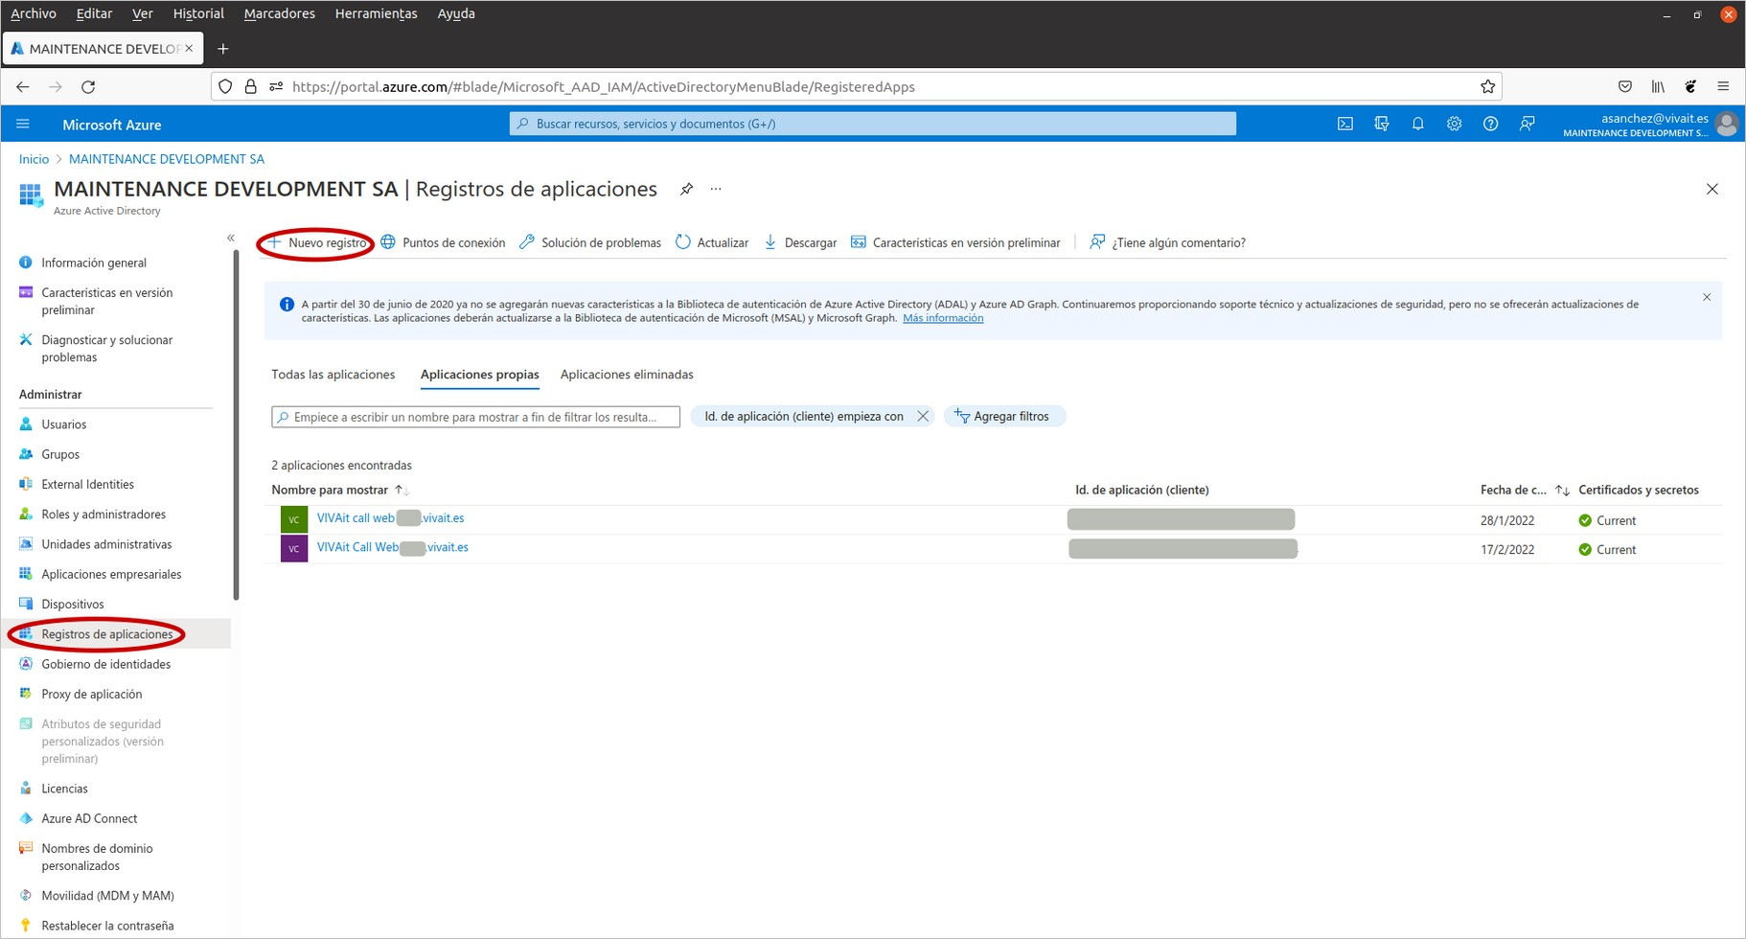This screenshot has width=1746, height=939.
Task: Open Licencias in the sidebar
Action: point(64,789)
